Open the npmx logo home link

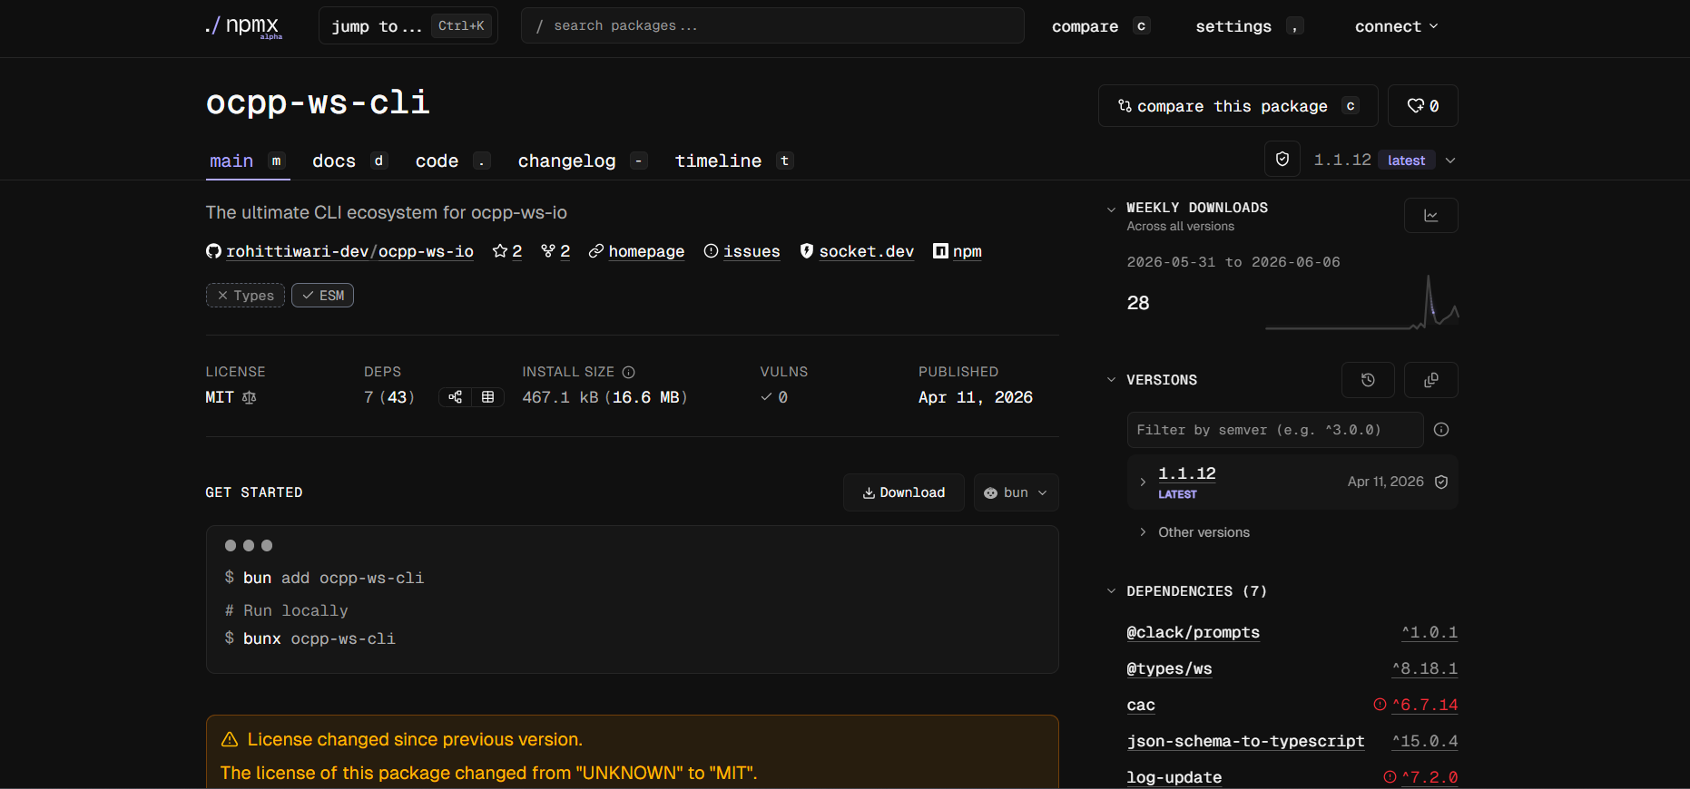tap(243, 26)
